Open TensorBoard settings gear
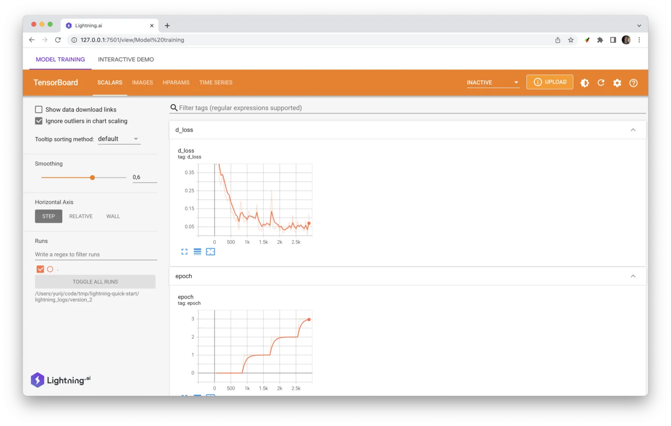Viewport: 671px width, 426px height. [x=617, y=83]
